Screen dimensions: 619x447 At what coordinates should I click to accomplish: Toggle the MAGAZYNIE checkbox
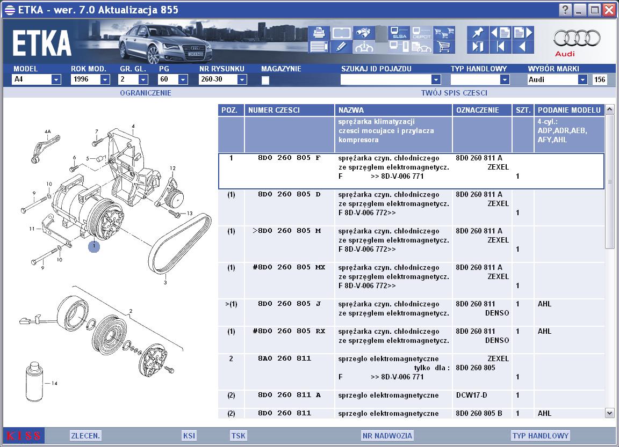tap(265, 80)
